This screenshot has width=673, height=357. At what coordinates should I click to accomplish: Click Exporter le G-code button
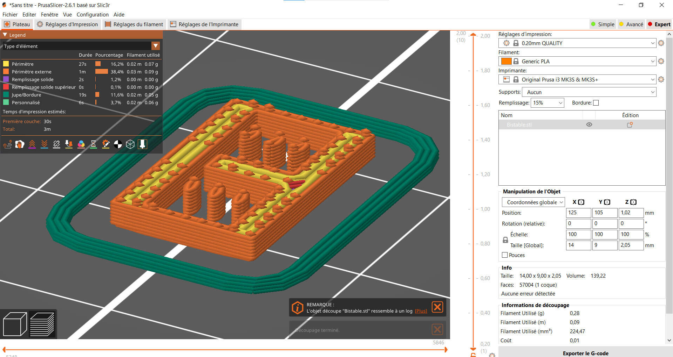coord(585,352)
